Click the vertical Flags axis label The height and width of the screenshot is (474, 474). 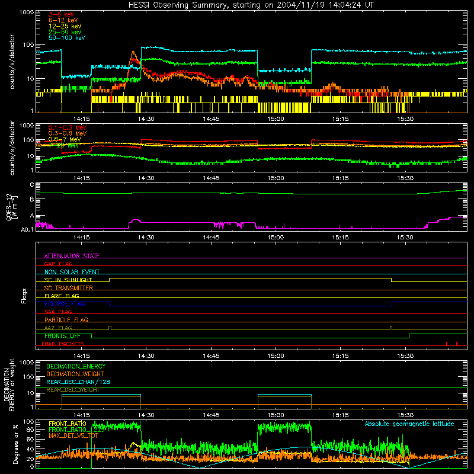coord(24,296)
